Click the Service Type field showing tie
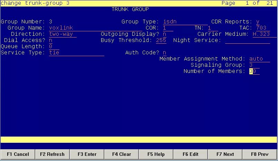 77,53
